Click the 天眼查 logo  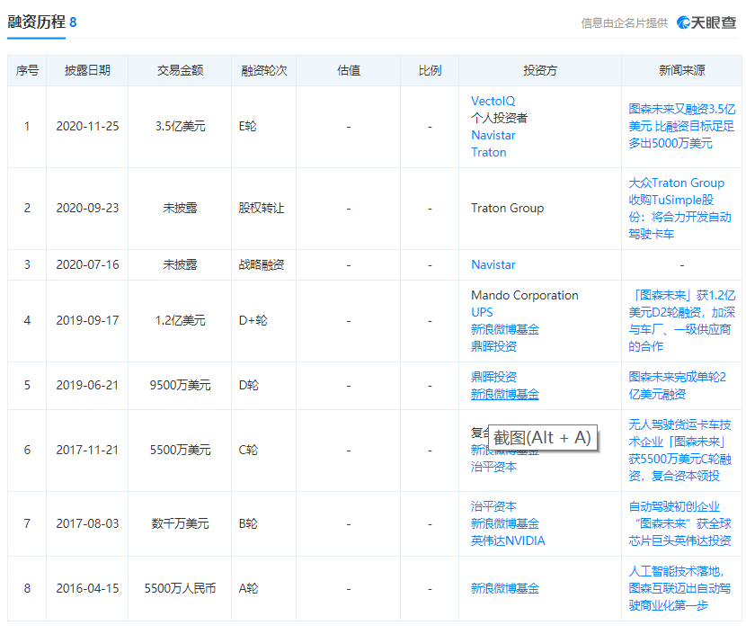(x=706, y=22)
